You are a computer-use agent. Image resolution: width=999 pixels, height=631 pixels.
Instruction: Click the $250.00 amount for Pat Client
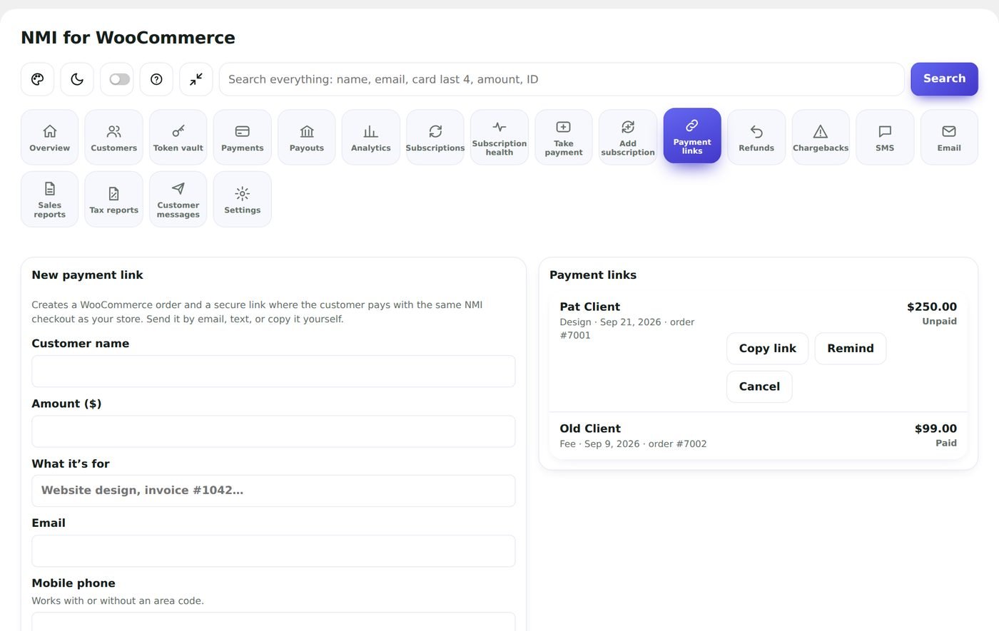tap(932, 307)
